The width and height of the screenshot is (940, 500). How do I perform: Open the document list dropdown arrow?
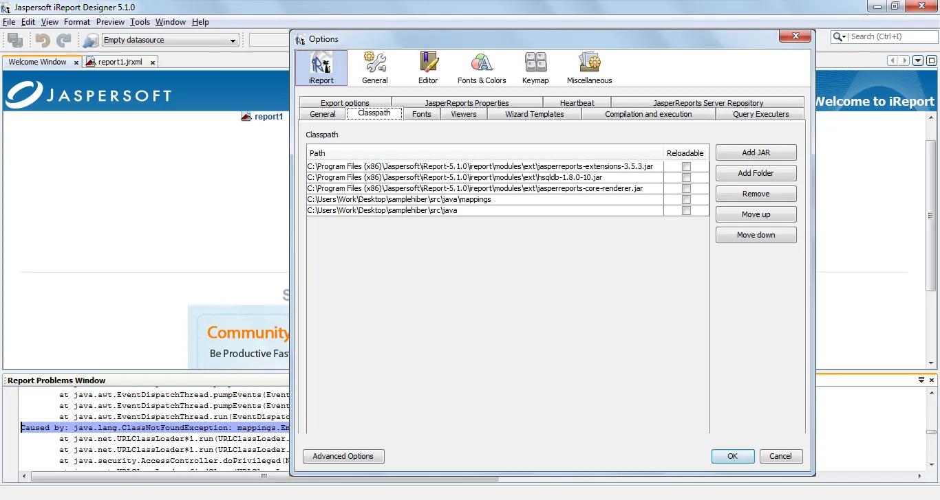[918, 60]
